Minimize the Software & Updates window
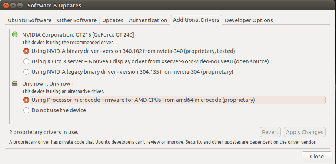 coord(12,6)
